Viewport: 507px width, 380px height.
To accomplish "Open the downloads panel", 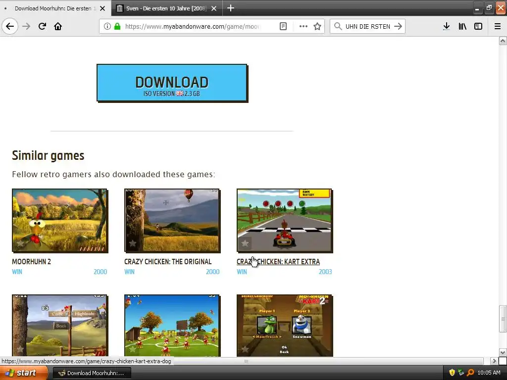I will [447, 26].
